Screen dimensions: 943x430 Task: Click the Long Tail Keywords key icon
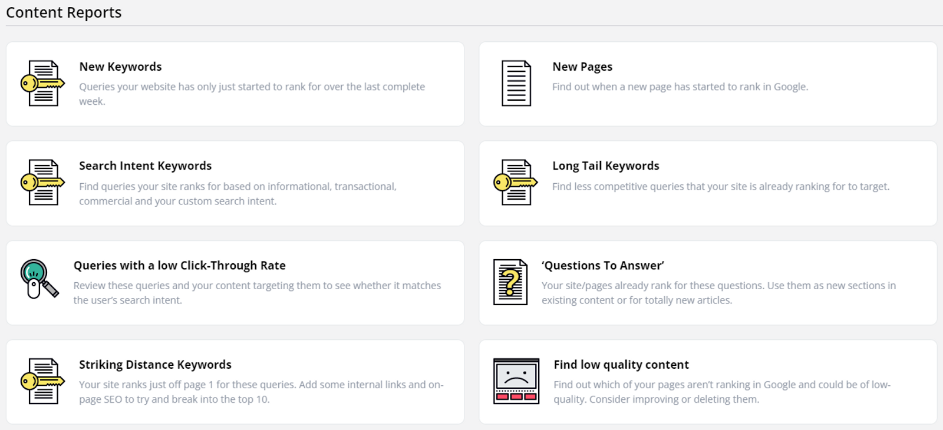coord(516,183)
